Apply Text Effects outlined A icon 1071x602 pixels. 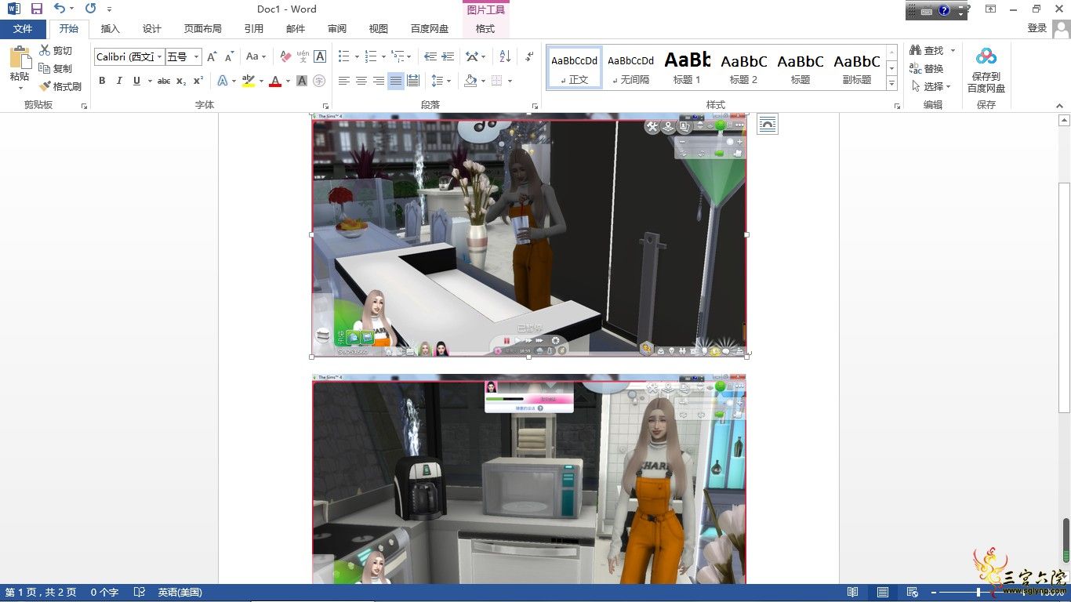pos(223,81)
